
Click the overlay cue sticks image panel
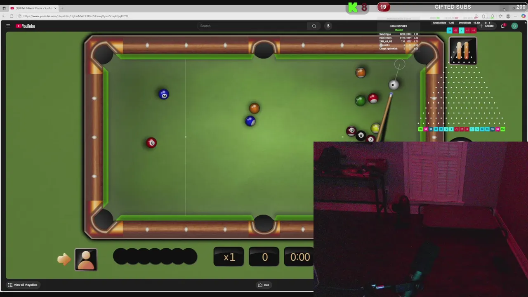(x=463, y=51)
